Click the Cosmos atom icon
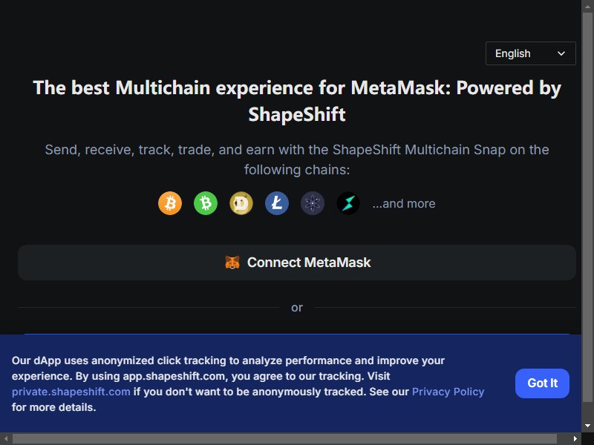Viewport: 594px width, 445px height. pyautogui.click(x=312, y=203)
